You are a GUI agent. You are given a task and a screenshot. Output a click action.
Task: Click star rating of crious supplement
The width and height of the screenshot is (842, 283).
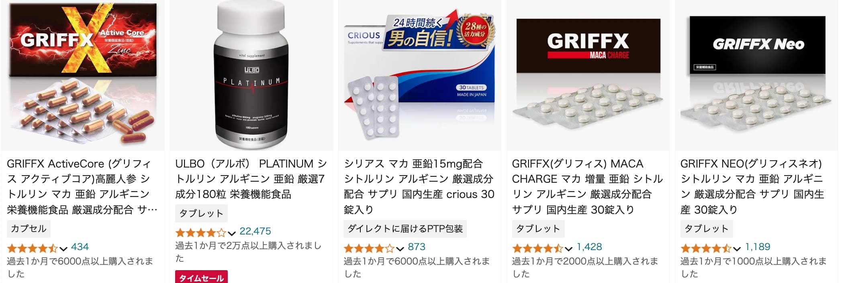(x=370, y=248)
